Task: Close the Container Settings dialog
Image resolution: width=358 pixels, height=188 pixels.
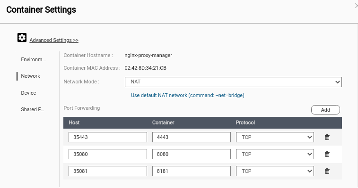Action: (356, 6)
